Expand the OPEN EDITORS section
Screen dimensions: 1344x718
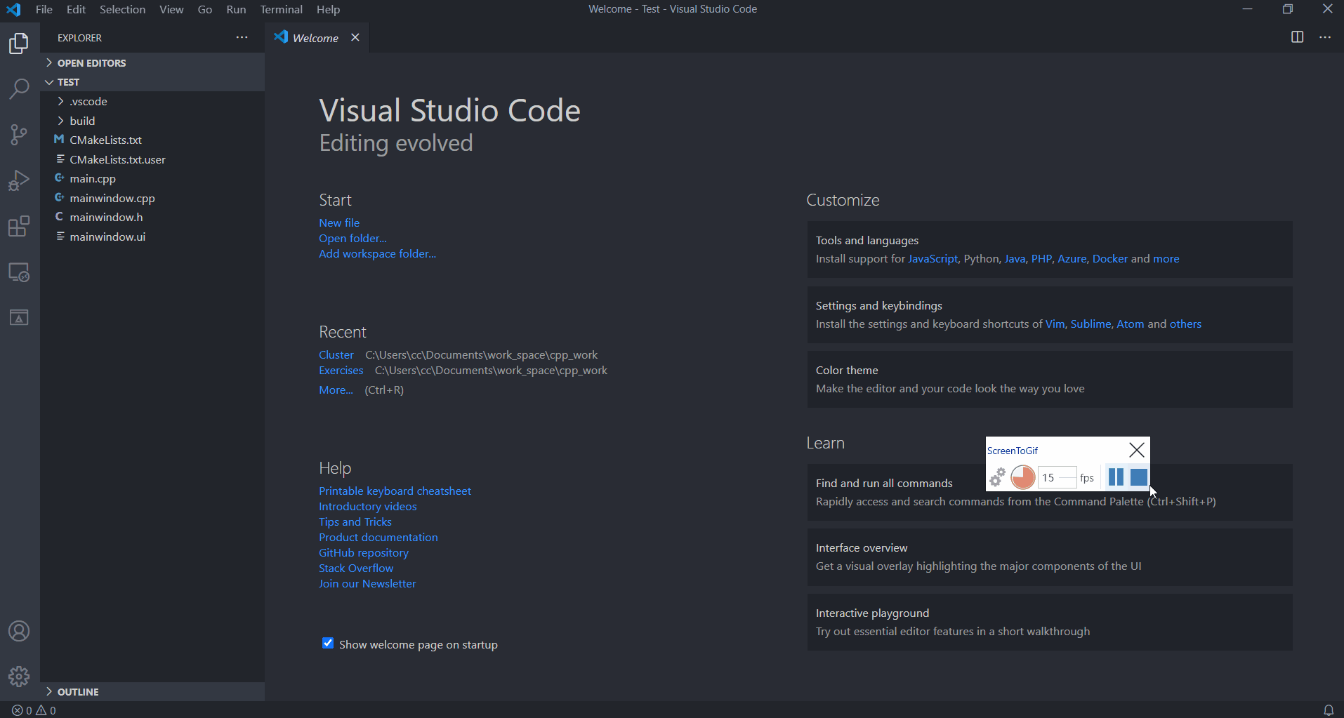point(91,63)
